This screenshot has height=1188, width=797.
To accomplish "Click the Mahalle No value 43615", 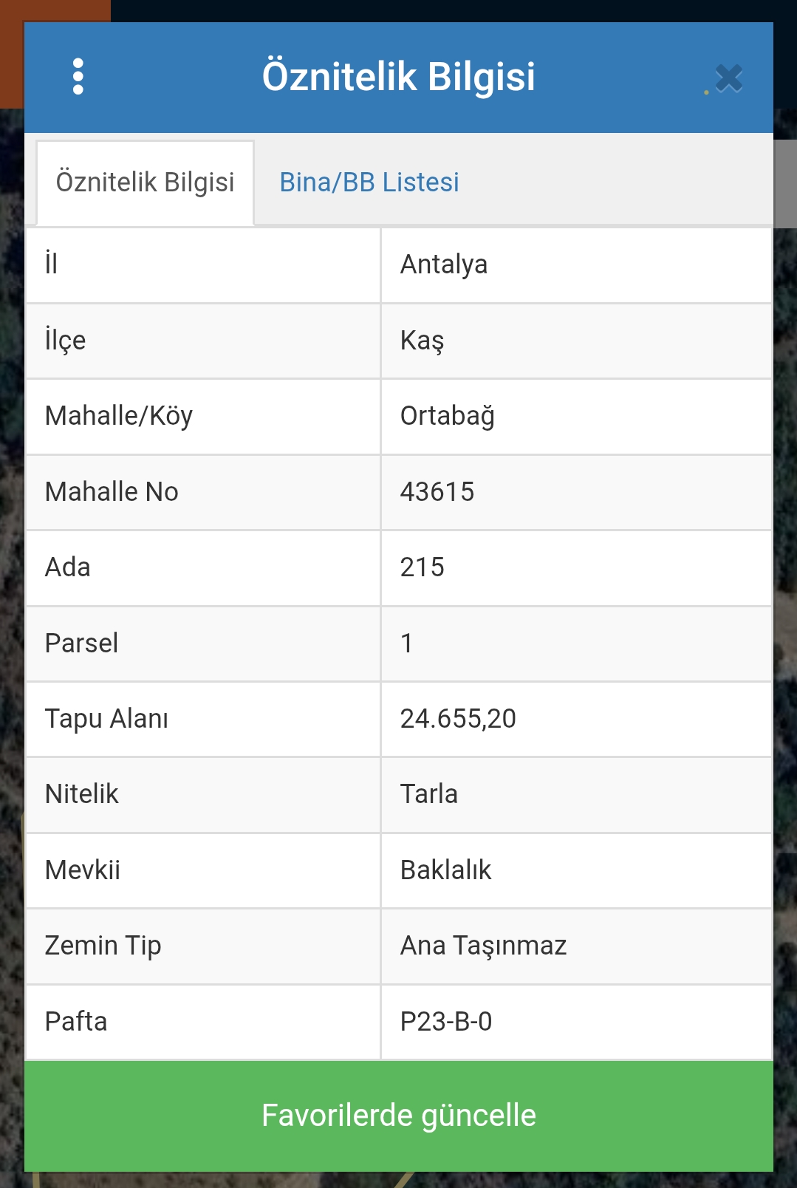I will coord(437,492).
